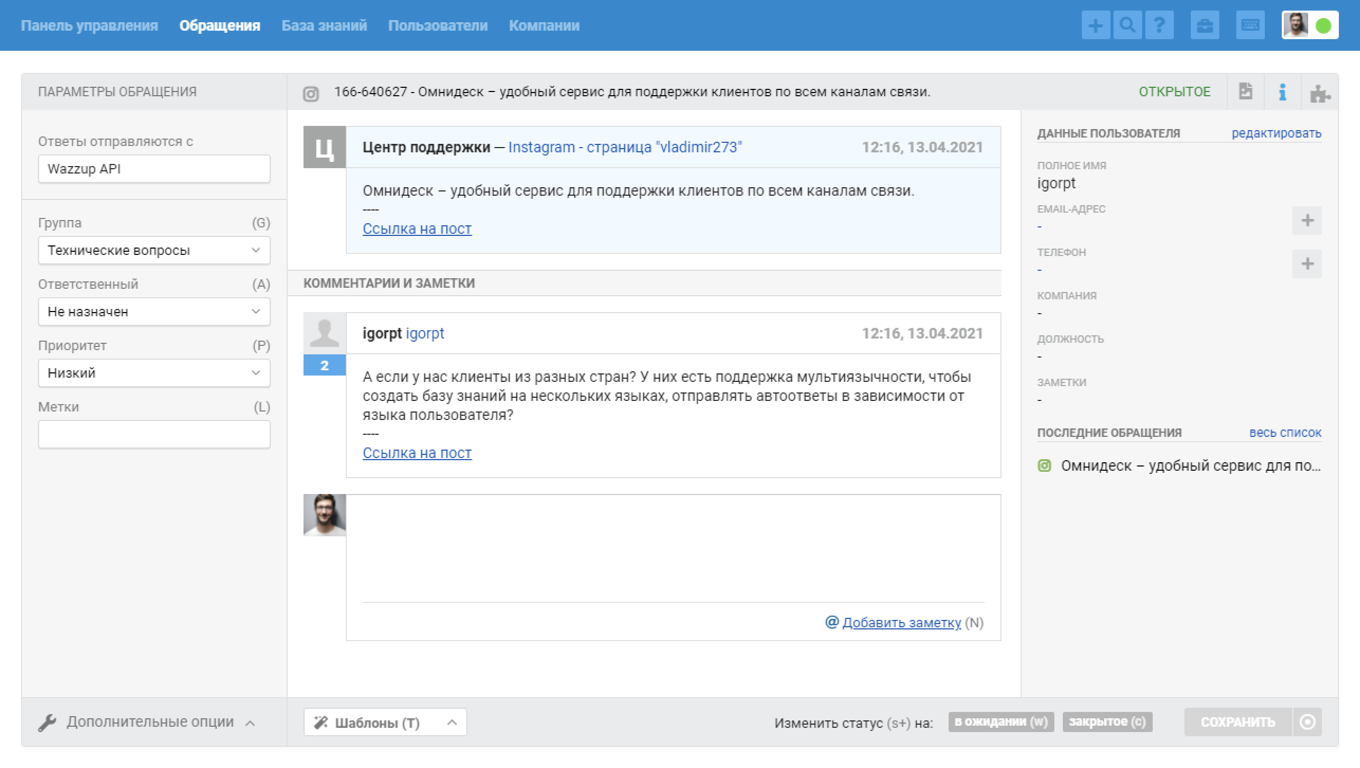Open search via magnifier icon

point(1127,25)
